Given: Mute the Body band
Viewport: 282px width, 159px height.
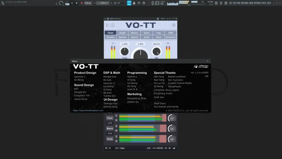Looking at the screenshot, I should tap(116, 141).
